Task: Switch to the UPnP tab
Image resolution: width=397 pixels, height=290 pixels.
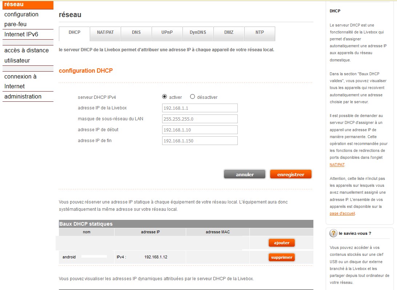Action: click(x=167, y=33)
